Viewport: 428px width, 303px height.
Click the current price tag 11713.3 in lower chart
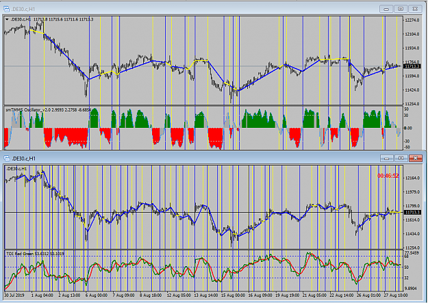pyautogui.click(x=412, y=213)
